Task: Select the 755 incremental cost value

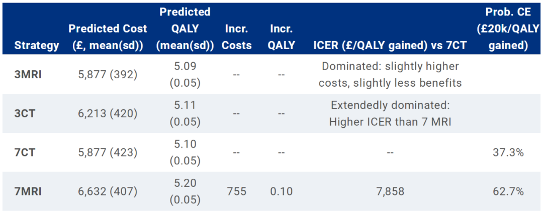Action: (236, 191)
